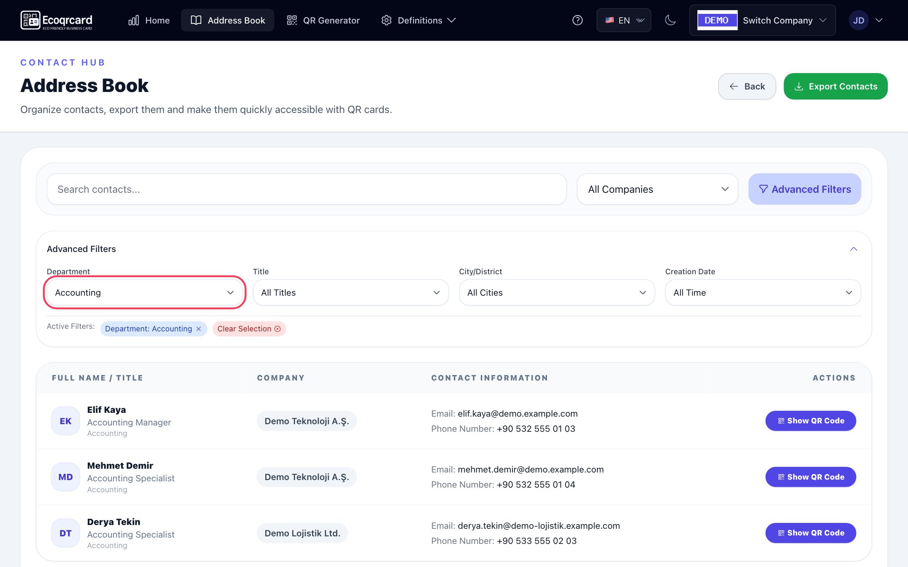Open the EN language selector
Screen dimensions: 908x567
(624, 20)
